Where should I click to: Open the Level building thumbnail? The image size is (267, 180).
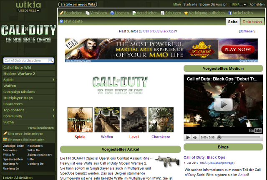[x=134, y=120]
